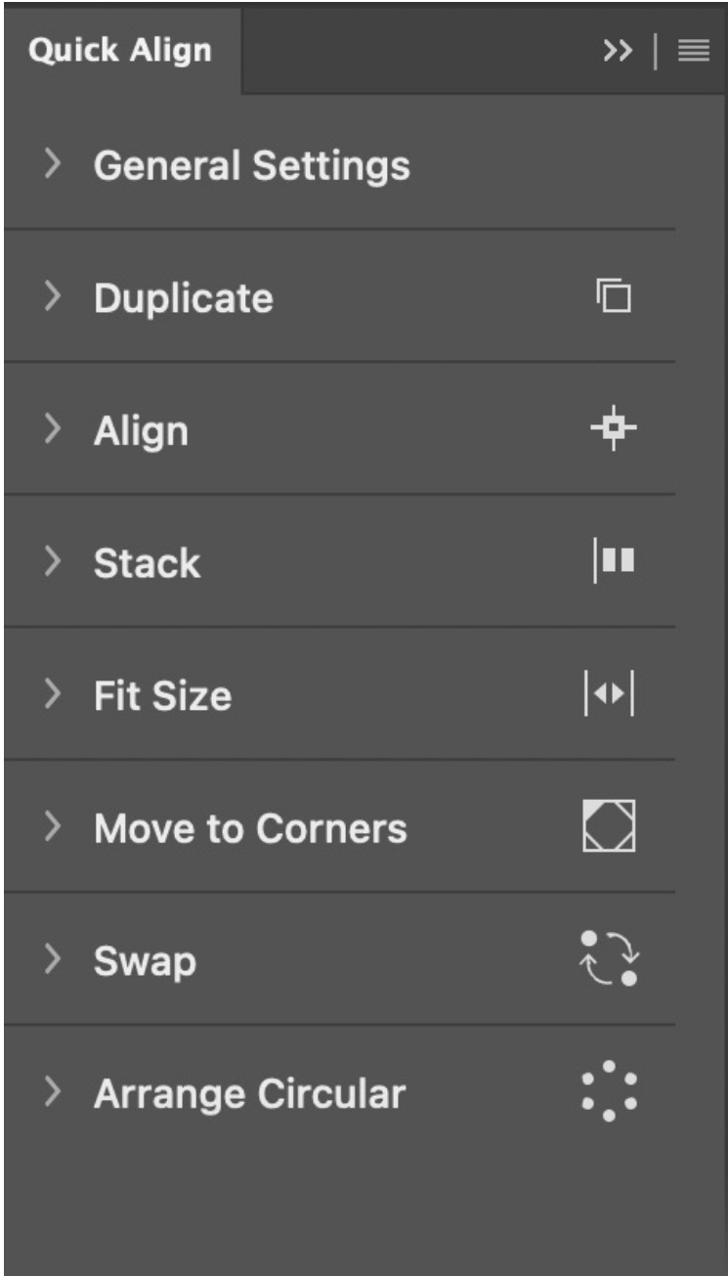The height and width of the screenshot is (1276, 728).
Task: Click the Move to Corners icon
Action: point(610,826)
